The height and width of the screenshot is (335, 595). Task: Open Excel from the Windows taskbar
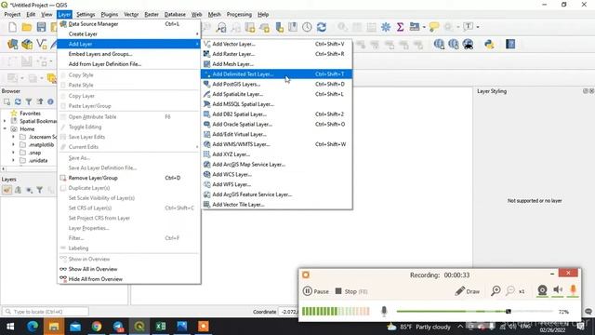[x=160, y=327]
